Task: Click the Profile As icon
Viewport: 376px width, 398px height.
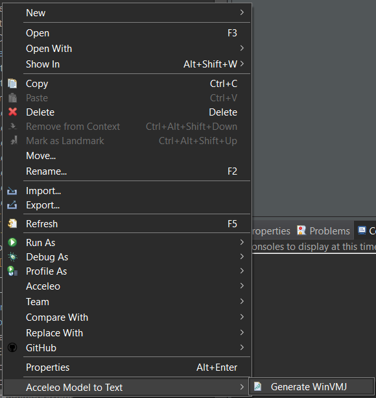Action: tap(12, 271)
